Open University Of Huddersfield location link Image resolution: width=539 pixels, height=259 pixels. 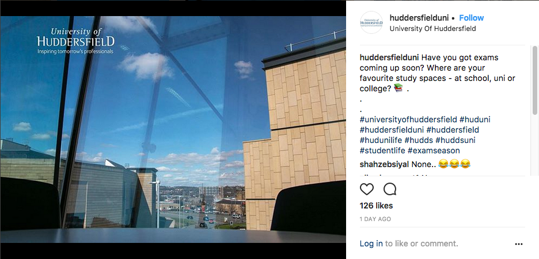pyautogui.click(x=433, y=29)
